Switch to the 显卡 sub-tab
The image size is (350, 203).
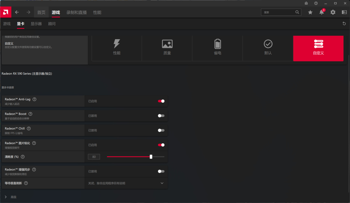pos(21,24)
